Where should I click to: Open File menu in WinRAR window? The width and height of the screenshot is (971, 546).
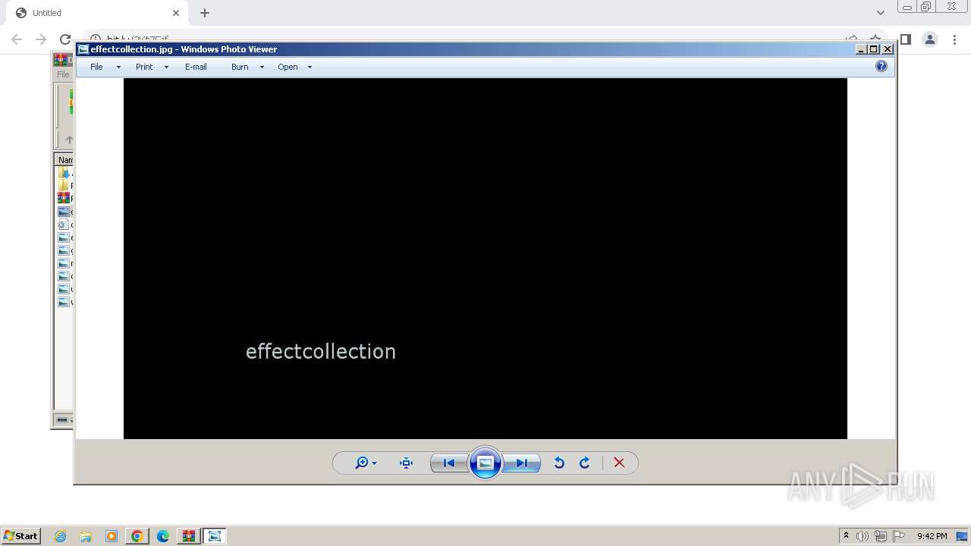(x=63, y=74)
